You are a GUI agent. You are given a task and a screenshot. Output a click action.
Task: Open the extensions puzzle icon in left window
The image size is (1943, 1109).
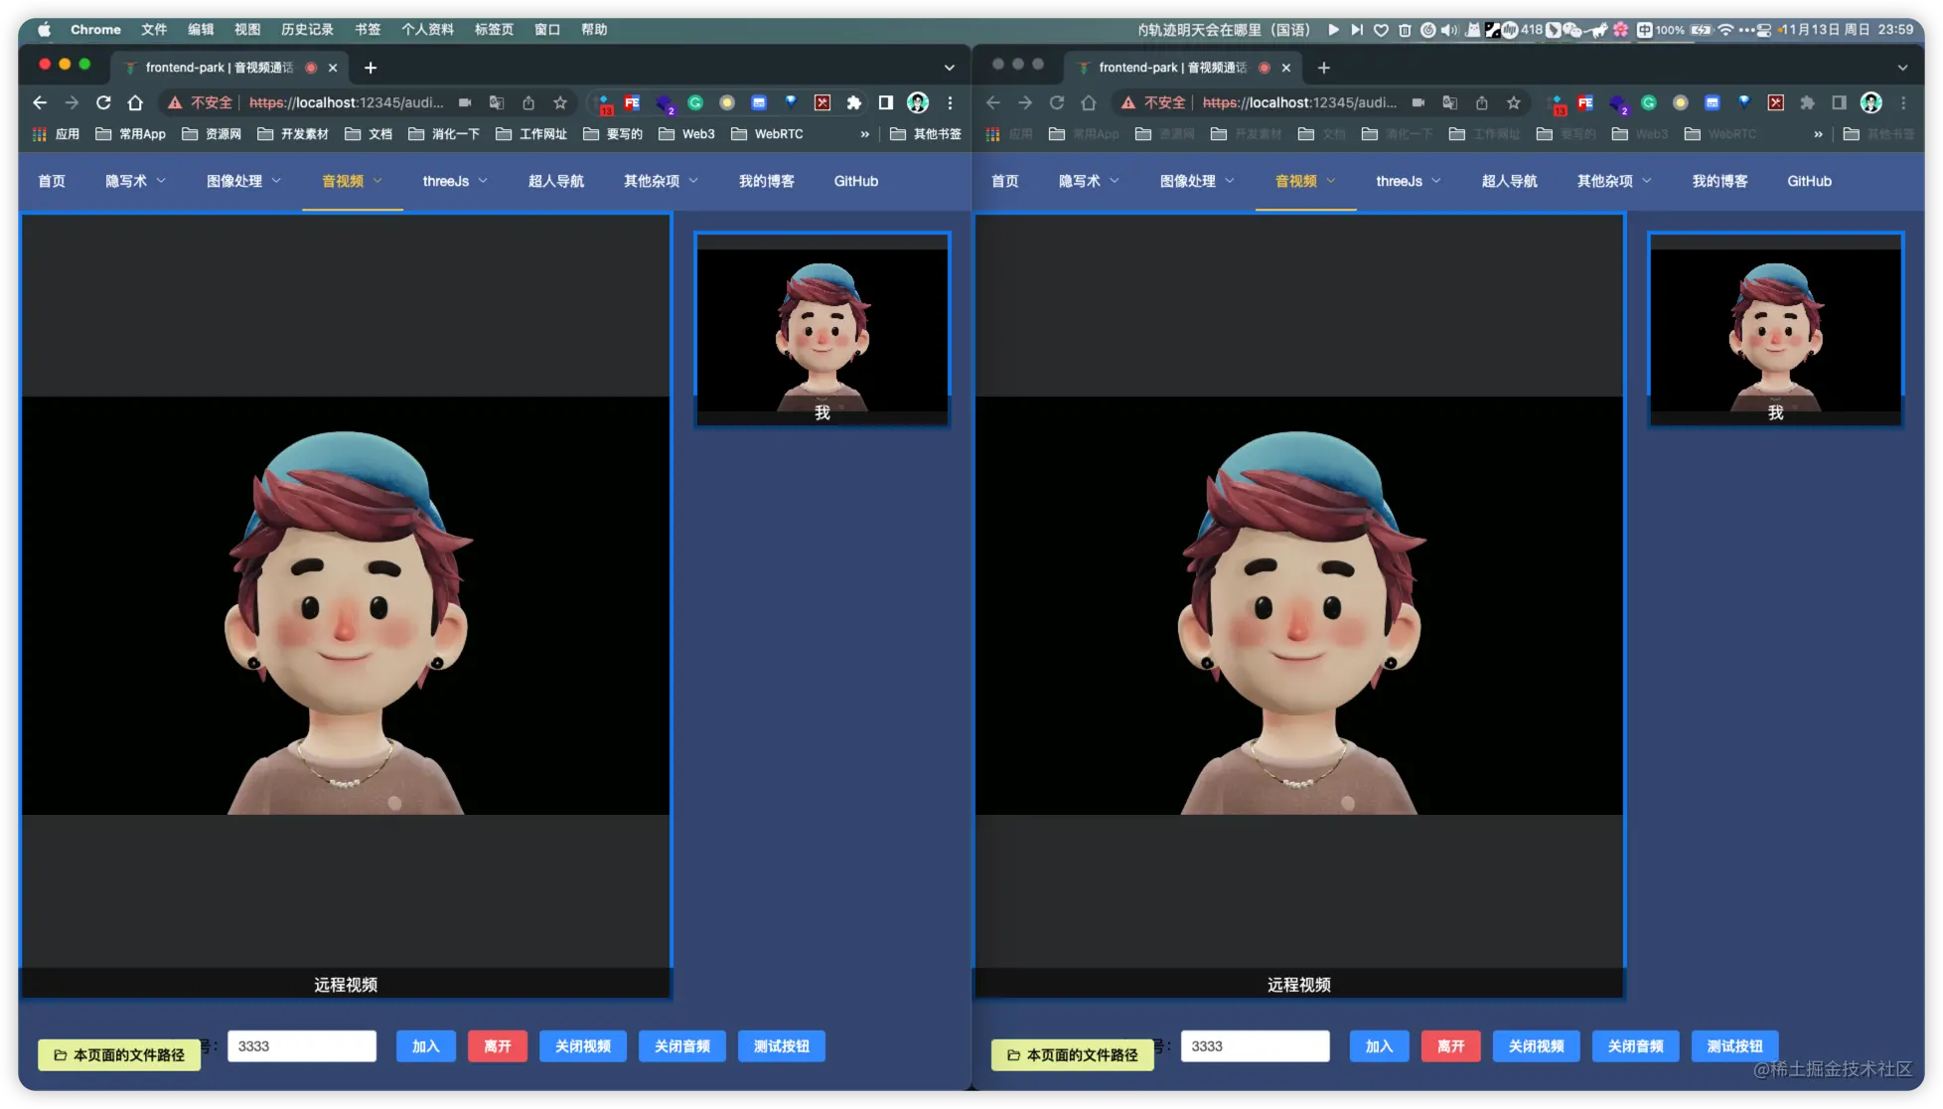[x=853, y=102]
